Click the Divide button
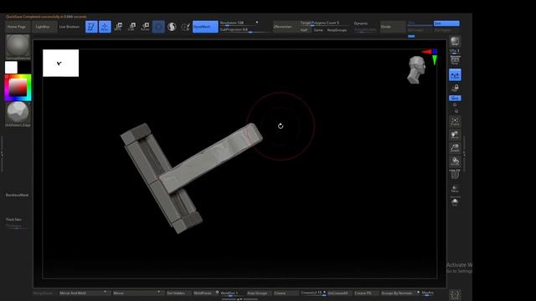 [393, 27]
